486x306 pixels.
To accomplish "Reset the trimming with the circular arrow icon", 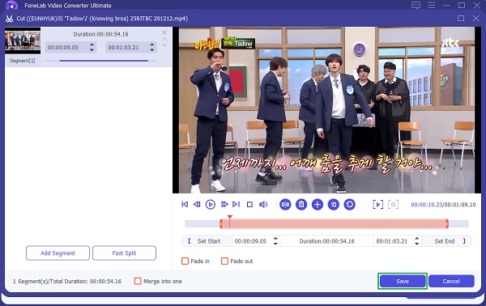I will pos(350,205).
